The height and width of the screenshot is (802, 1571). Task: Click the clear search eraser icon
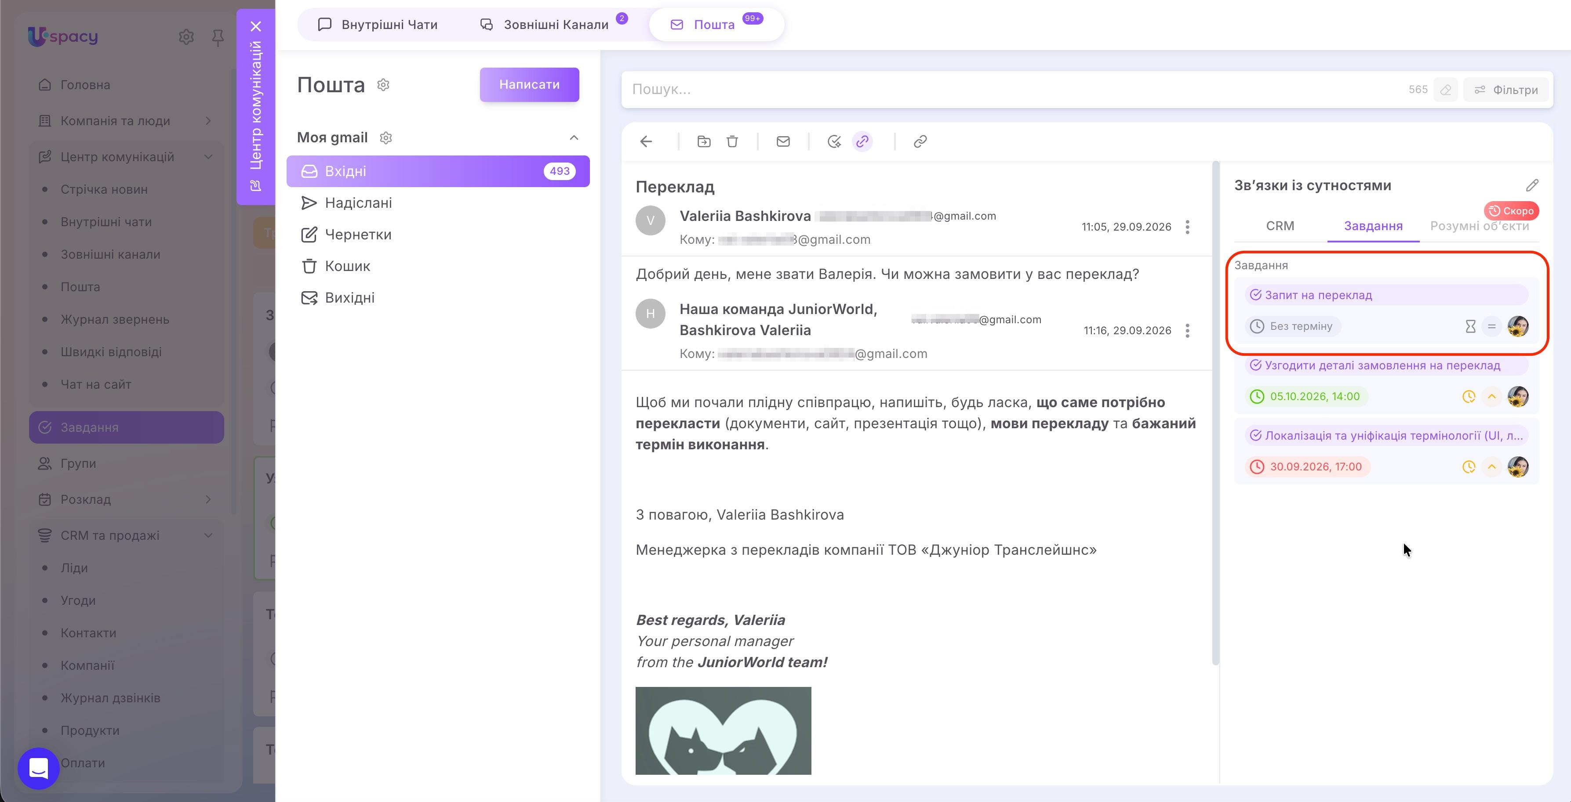tap(1445, 90)
